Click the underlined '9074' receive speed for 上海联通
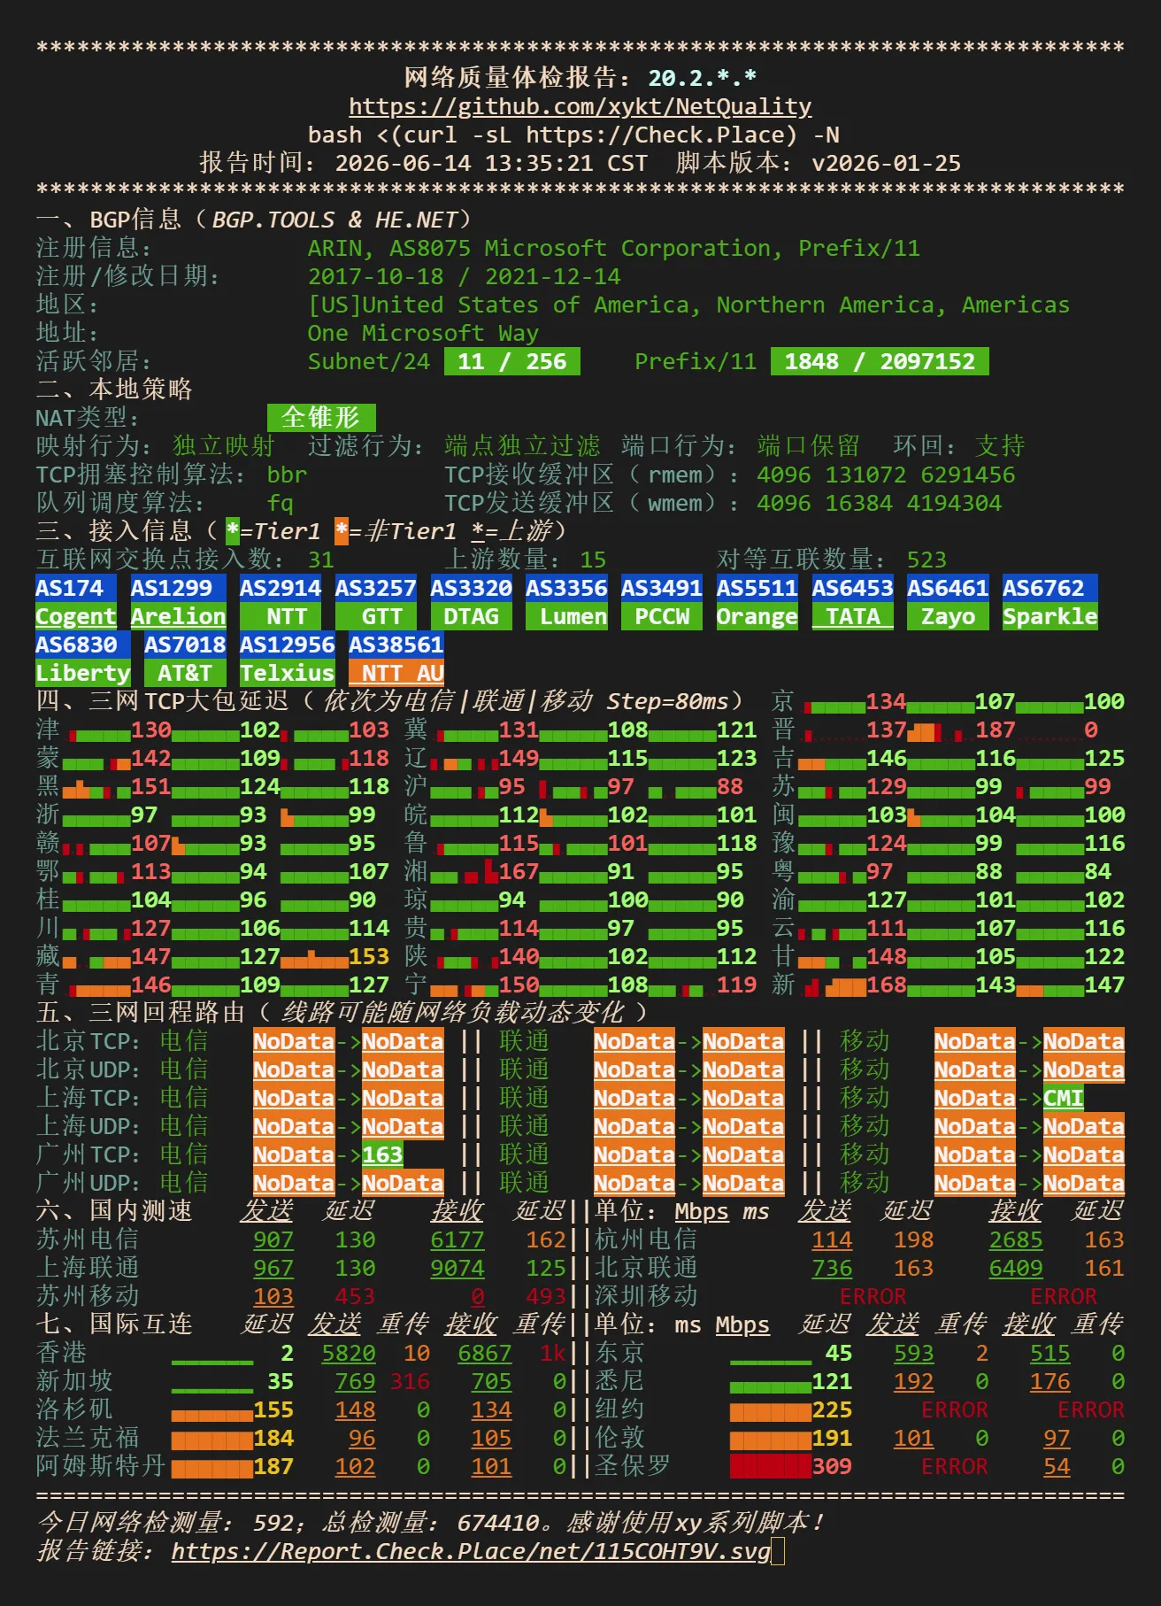This screenshot has height=1606, width=1161. tap(457, 1268)
